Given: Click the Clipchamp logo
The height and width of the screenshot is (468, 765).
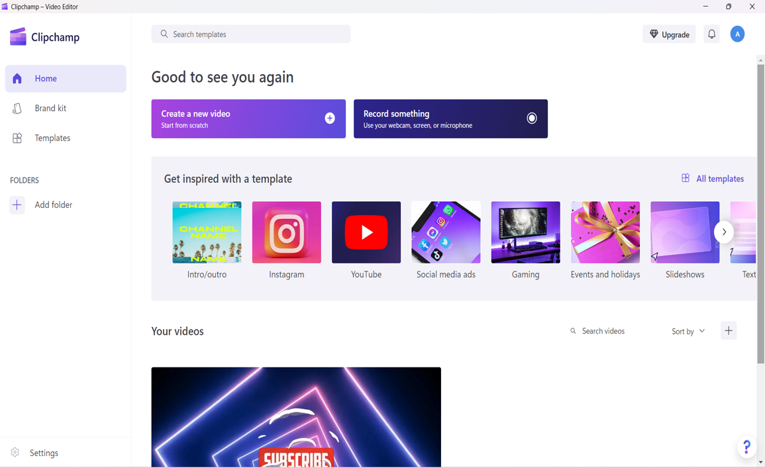Looking at the screenshot, I should click(45, 37).
